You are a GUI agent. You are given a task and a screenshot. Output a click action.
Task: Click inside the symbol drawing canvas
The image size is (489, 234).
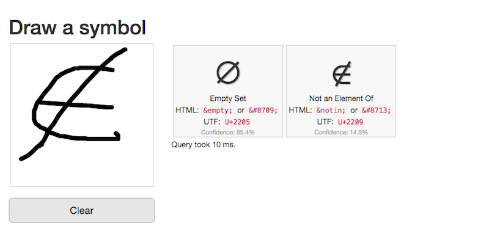(x=82, y=115)
